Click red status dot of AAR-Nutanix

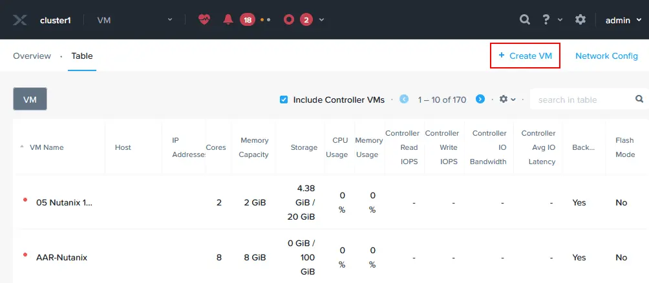[25, 255]
